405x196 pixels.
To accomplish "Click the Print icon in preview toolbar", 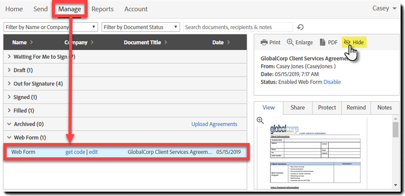I will [263, 42].
